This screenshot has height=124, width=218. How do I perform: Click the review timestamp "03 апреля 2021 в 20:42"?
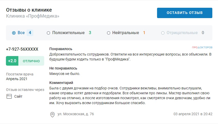[x=193, y=114]
